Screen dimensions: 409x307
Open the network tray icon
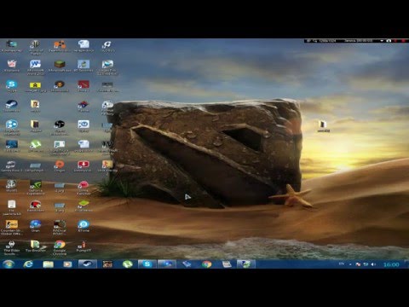[366, 264]
